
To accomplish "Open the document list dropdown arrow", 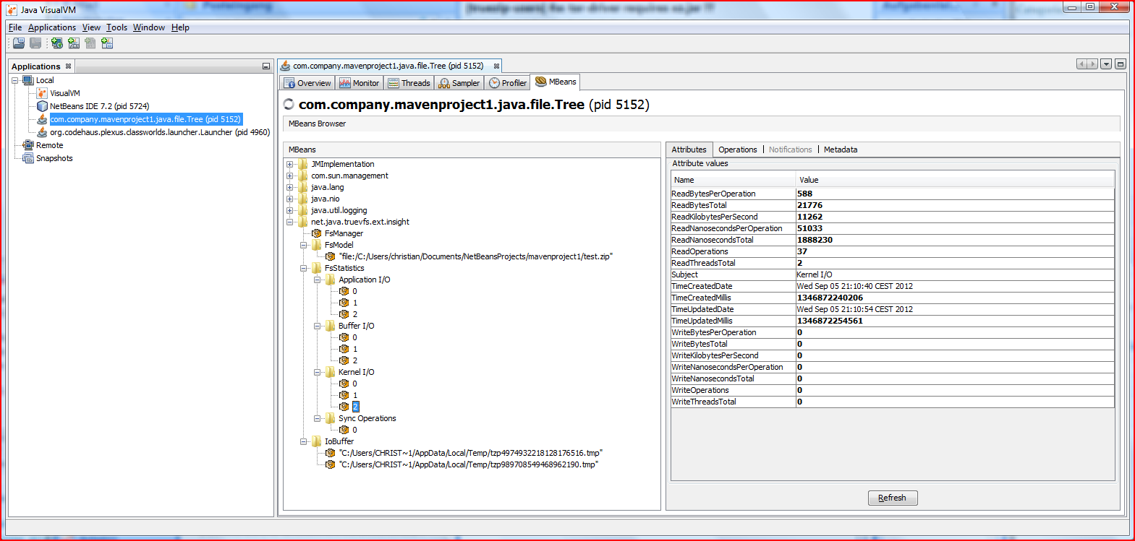I will (x=1106, y=64).
